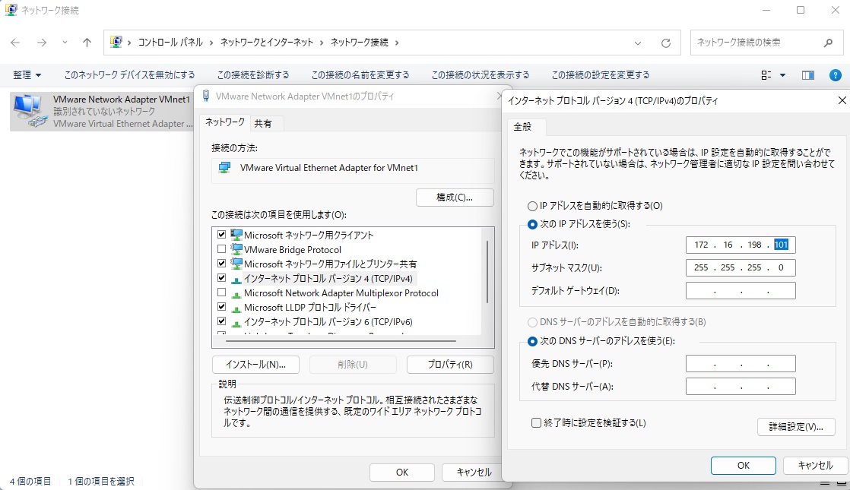
Task: Click the IP アドレス input field
Action: [741, 245]
